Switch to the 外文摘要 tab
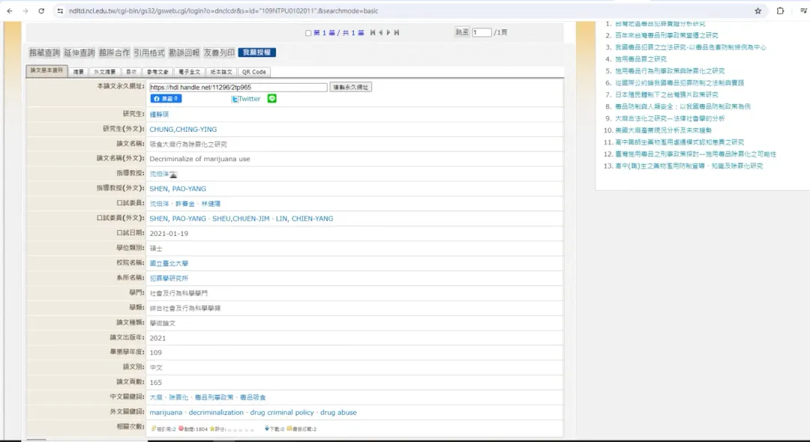 pos(105,72)
